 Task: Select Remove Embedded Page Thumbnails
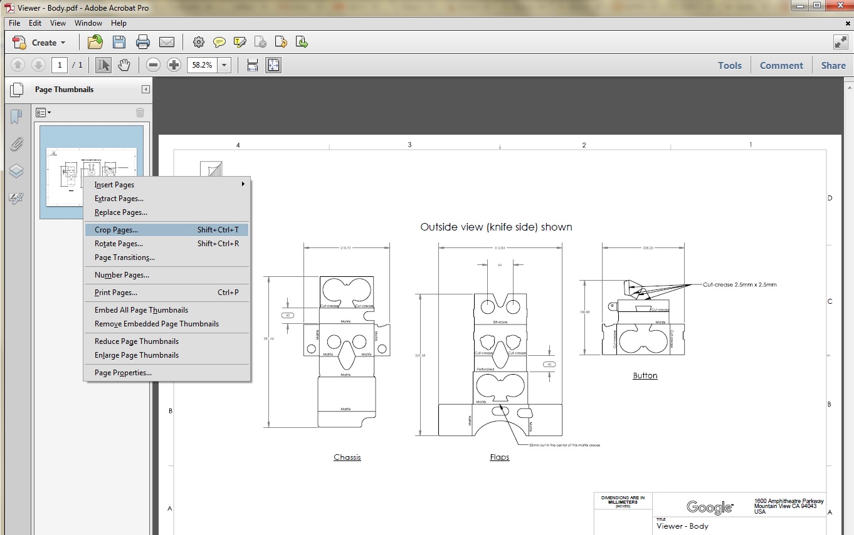(167, 324)
